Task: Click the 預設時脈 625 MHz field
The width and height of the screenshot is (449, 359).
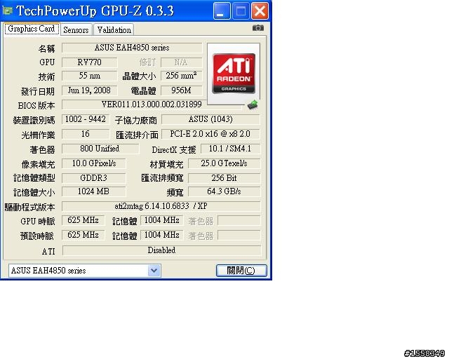Action: click(x=83, y=235)
